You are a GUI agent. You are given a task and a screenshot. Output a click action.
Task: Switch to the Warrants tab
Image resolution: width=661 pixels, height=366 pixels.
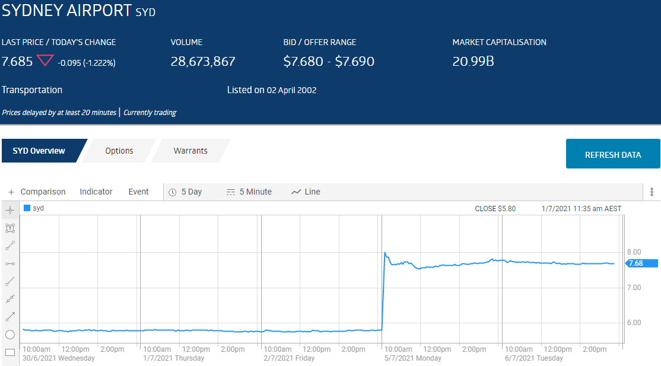[190, 151]
